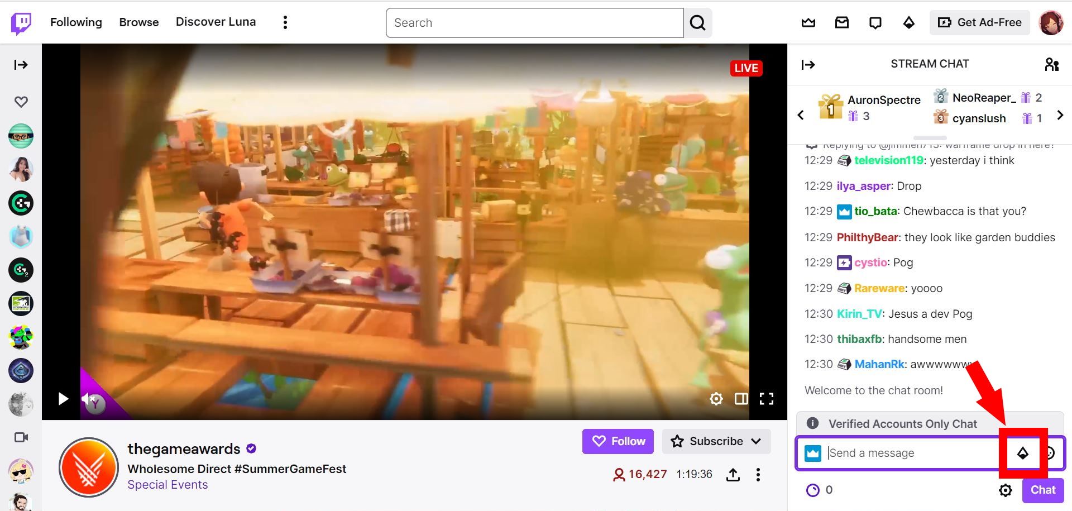Unmute the video player volume

tap(87, 399)
